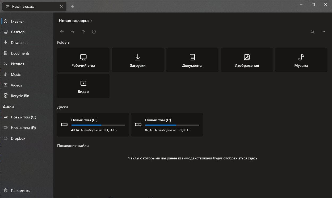Click 82,37 ГБ свободно из 193,82 ГБ

coord(168,130)
